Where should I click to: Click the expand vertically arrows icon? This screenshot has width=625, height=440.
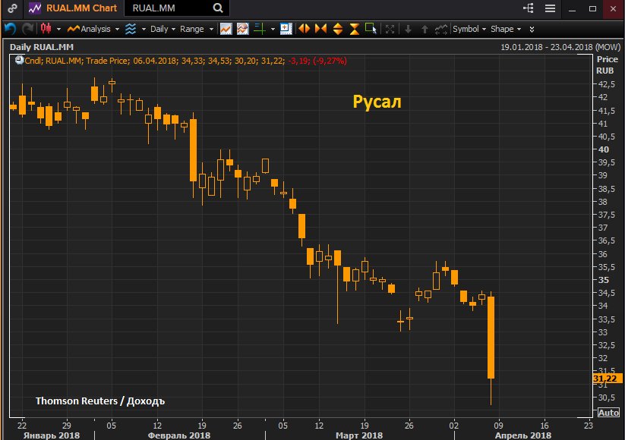point(338,29)
